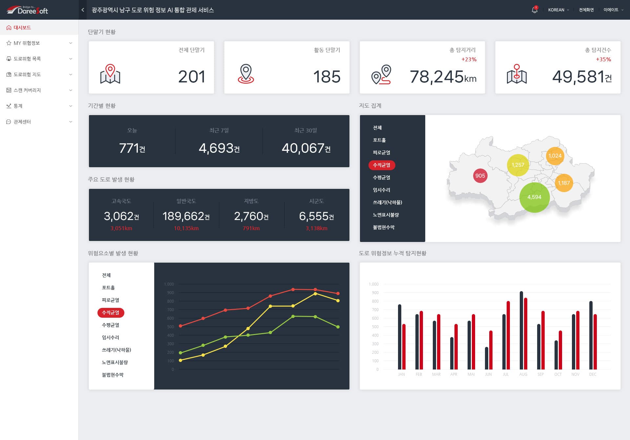630x440 pixels.
Task: Click the AUG bar in the 누적 탐지현황 chart
Action: point(521,330)
